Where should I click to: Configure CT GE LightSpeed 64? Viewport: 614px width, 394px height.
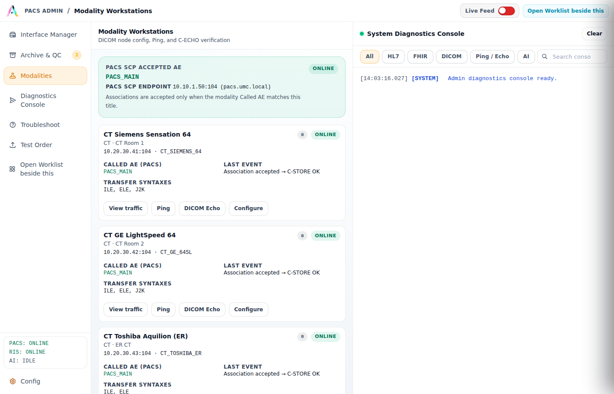(x=249, y=310)
